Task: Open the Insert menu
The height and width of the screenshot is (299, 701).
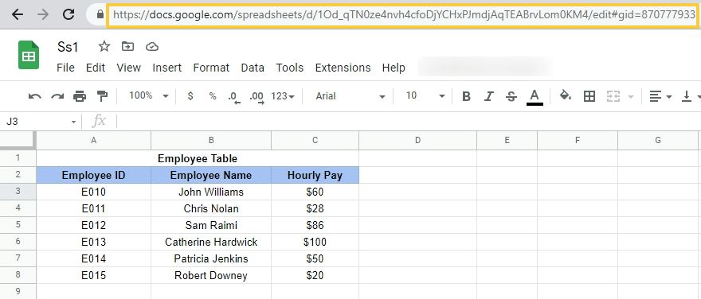Action: (166, 68)
